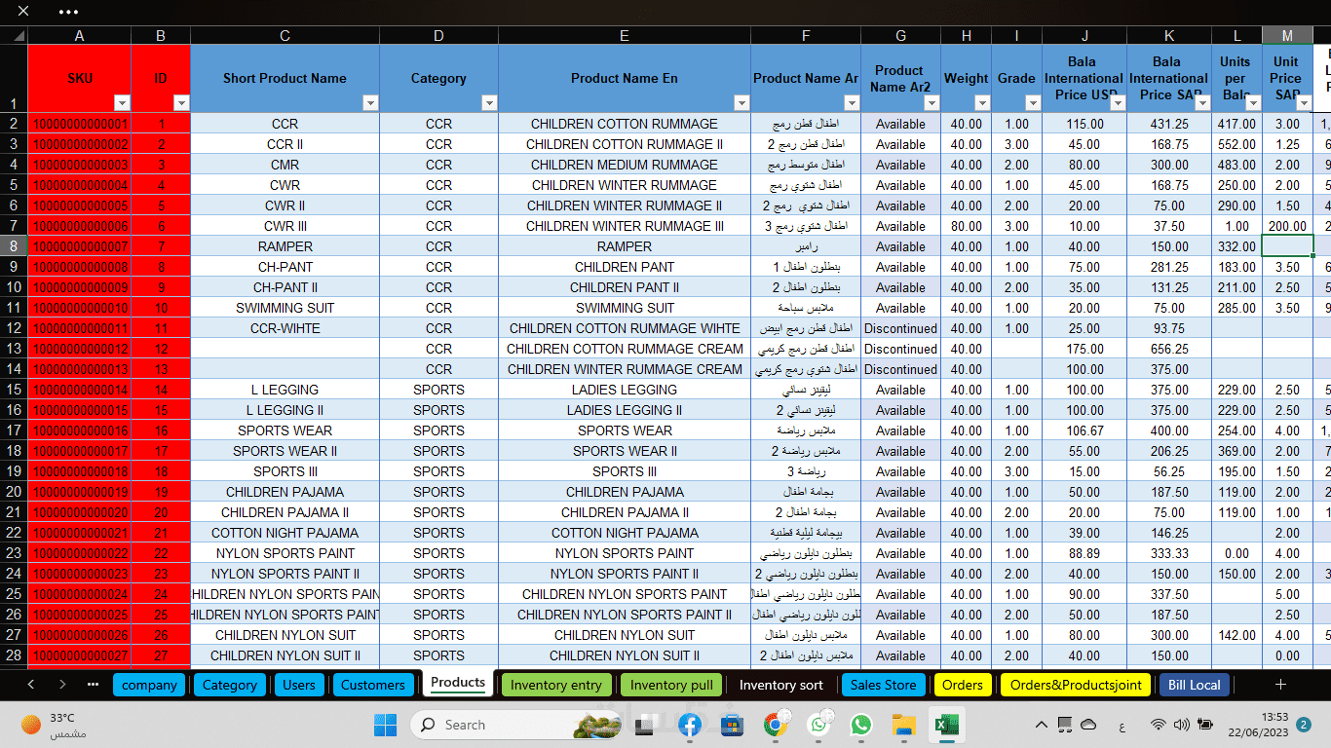Open Google Chrome from the taskbar

pos(776,725)
